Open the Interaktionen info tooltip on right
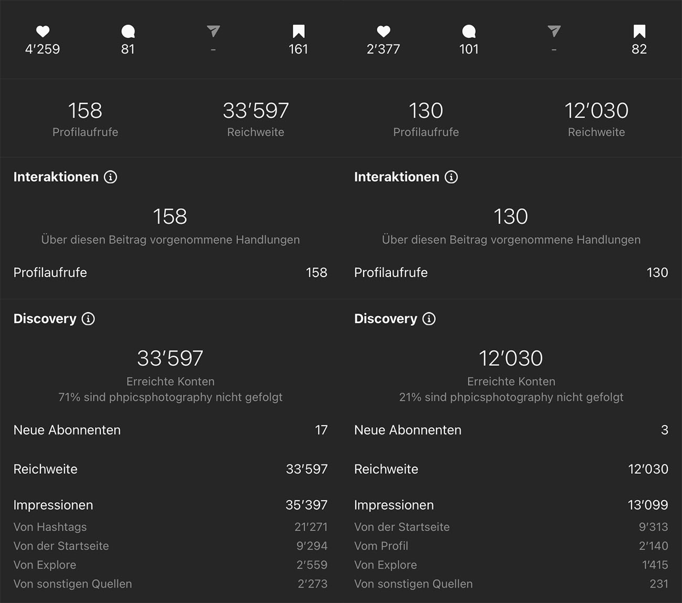Screen dimensions: 682x603 click(x=451, y=177)
